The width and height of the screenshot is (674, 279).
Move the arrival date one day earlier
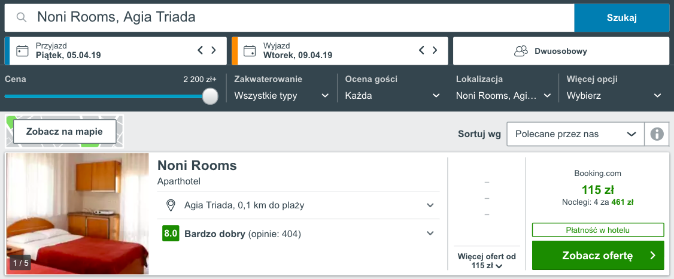coord(200,50)
